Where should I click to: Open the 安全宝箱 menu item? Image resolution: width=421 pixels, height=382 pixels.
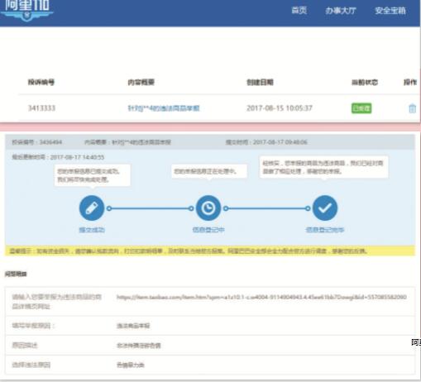click(x=390, y=11)
